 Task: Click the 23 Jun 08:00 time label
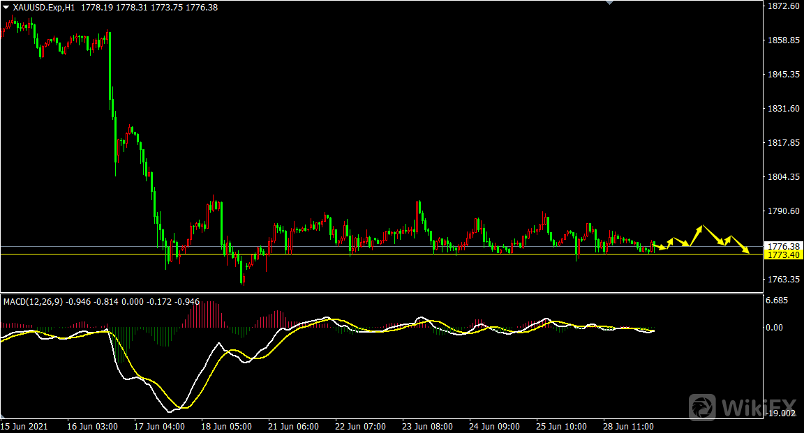point(427,426)
